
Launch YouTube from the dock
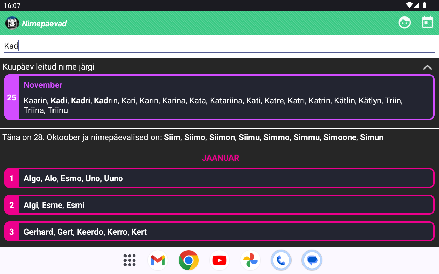coord(219,260)
